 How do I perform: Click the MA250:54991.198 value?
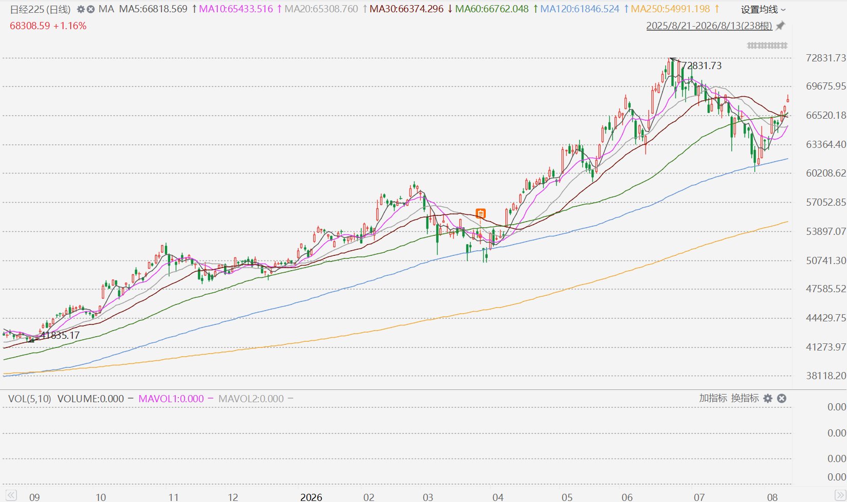pyautogui.click(x=671, y=9)
